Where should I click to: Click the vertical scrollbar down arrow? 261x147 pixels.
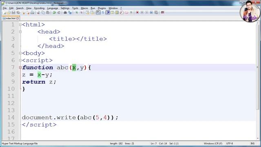click(x=258, y=138)
